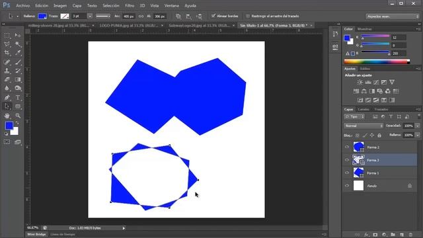Viewport: 423px width, 238px height.
Task: Hide the Forma 1 layer eye
Action: click(347, 173)
